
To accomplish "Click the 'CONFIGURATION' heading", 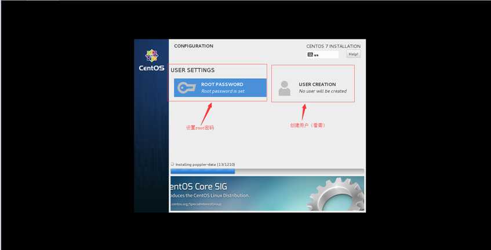I will 194,46.
